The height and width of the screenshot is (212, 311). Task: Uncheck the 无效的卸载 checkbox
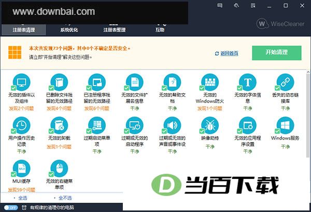(51, 131)
